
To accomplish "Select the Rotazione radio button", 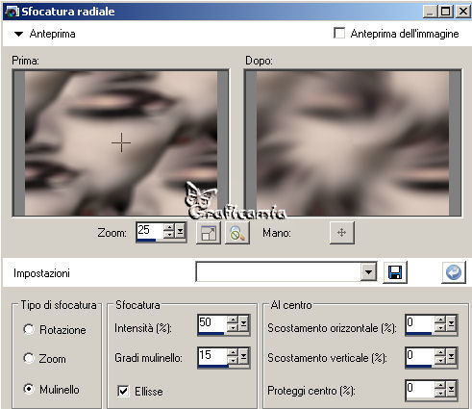I will click(x=29, y=329).
